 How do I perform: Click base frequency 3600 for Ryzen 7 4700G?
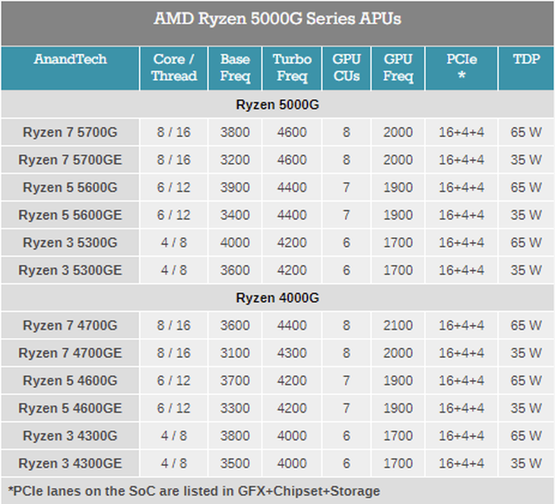pyautogui.click(x=235, y=325)
